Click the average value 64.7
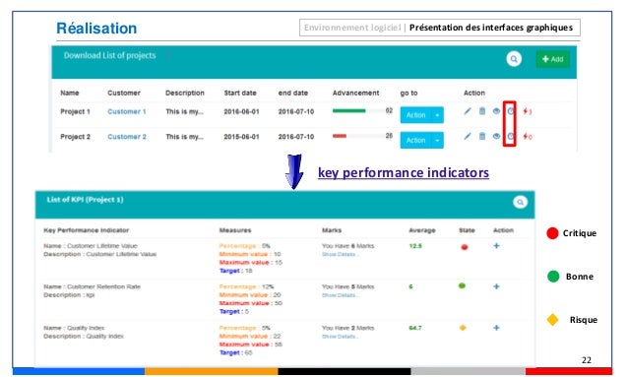The width and height of the screenshot is (628, 377). pos(415,328)
